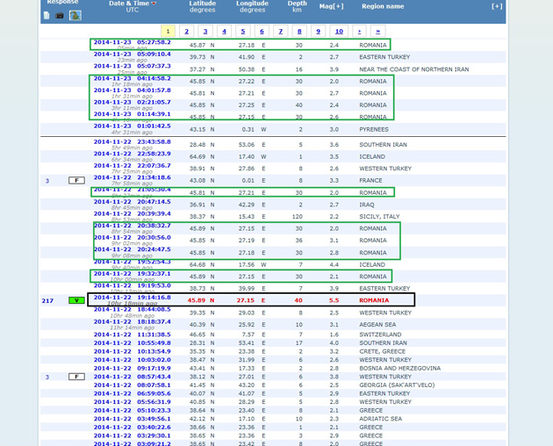
Task: Open the 20:39:39.4 Sicily, Italy event
Action: (x=132, y=213)
